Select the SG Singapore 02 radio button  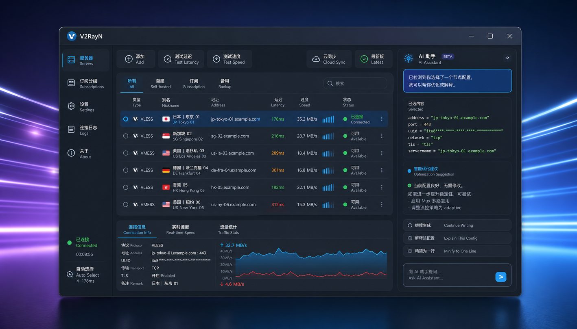pos(125,136)
